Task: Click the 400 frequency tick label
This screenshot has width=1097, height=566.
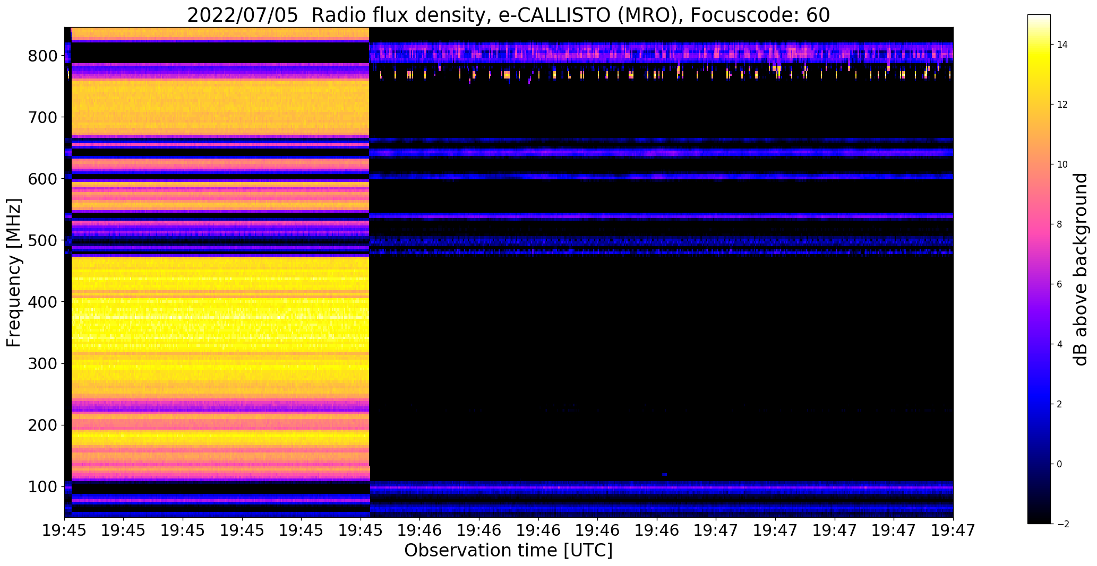Action: coord(42,302)
